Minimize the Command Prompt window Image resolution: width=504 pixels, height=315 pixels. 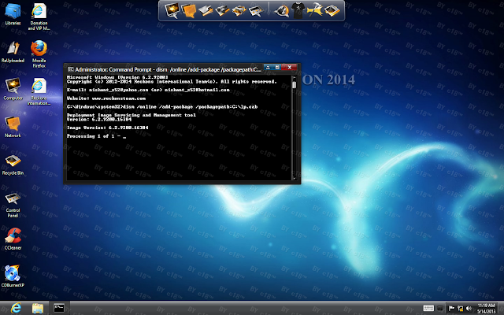tap(268, 67)
